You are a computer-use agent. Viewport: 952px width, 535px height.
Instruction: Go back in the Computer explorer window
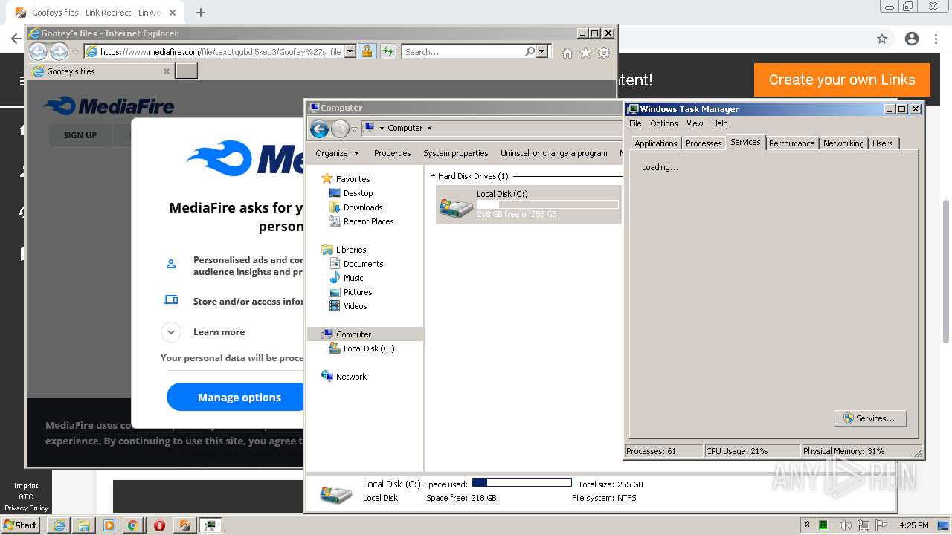[x=319, y=129]
